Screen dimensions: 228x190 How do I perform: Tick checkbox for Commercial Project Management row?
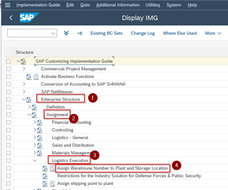tap(8, 69)
